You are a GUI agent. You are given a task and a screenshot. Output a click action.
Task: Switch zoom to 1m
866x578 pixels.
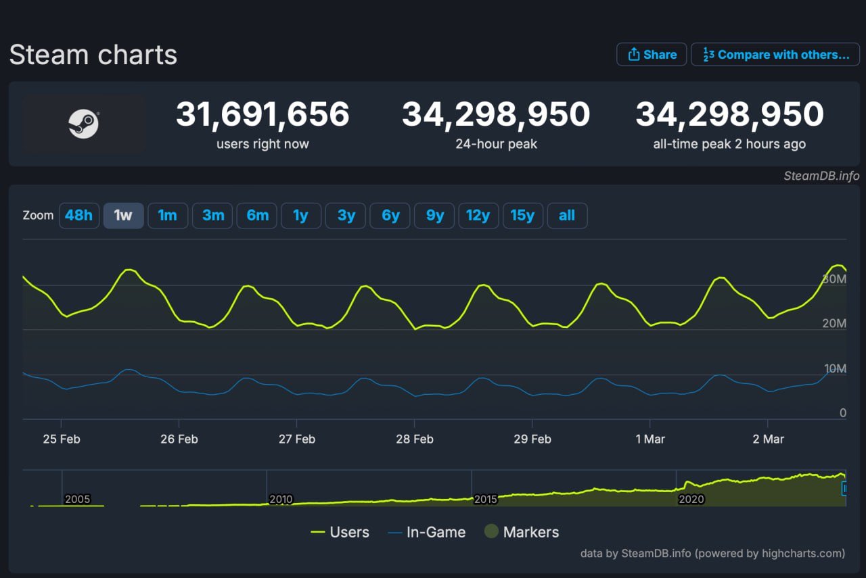[x=168, y=216]
